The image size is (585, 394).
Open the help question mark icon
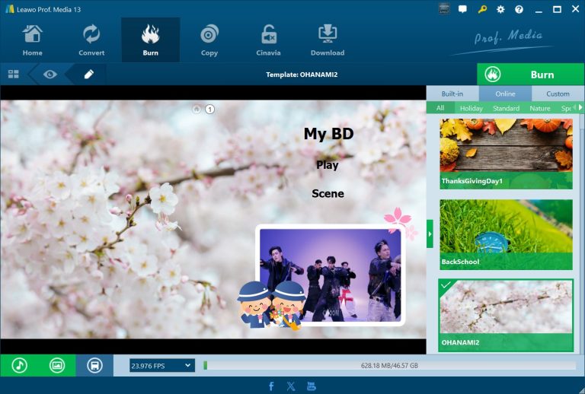pyautogui.click(x=519, y=9)
